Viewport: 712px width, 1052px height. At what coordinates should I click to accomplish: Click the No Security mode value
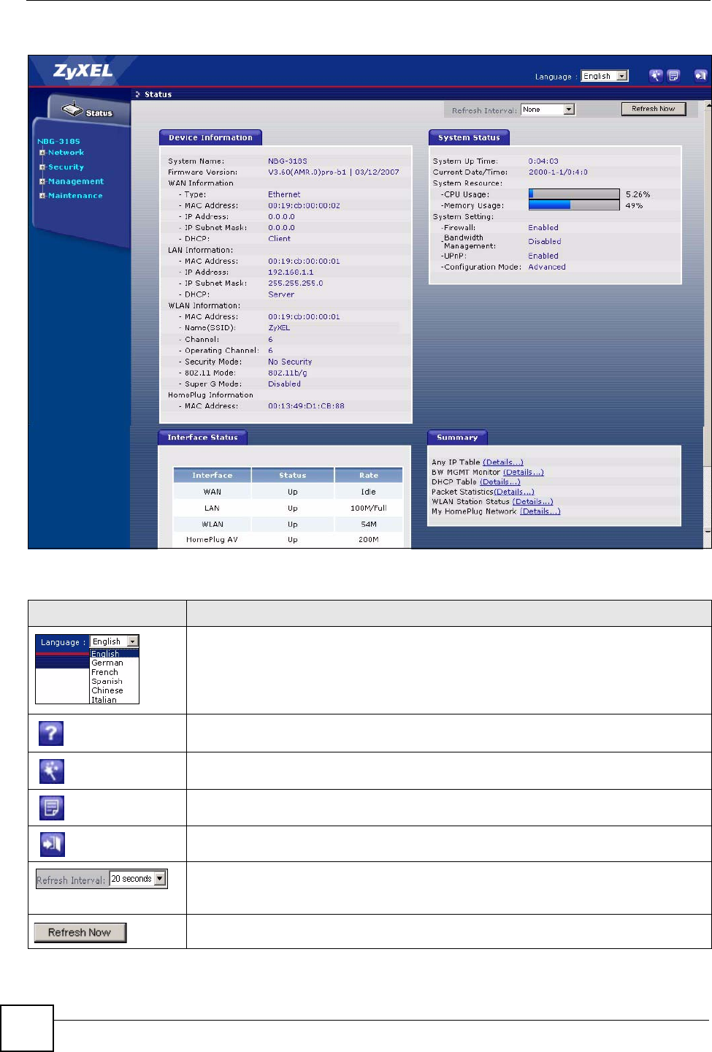click(290, 362)
